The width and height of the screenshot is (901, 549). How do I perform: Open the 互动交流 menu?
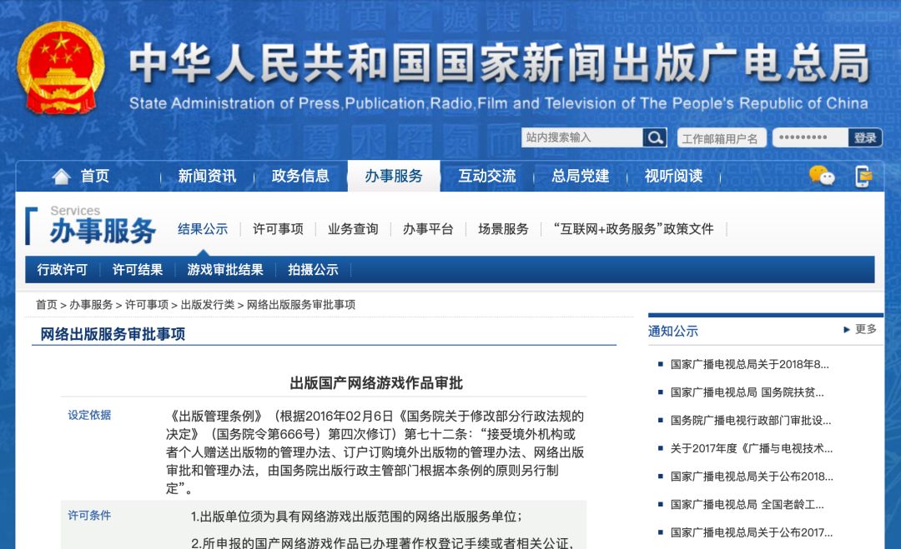486,176
